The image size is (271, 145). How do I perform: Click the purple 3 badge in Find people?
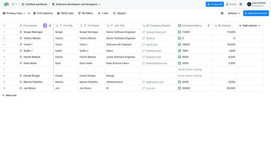(x=45, y=25)
